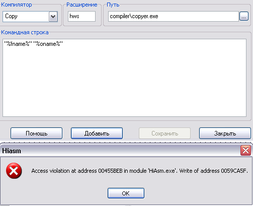Close the Hiasm error dialog
Viewport: 253px width, 206px height.
[x=245, y=151]
